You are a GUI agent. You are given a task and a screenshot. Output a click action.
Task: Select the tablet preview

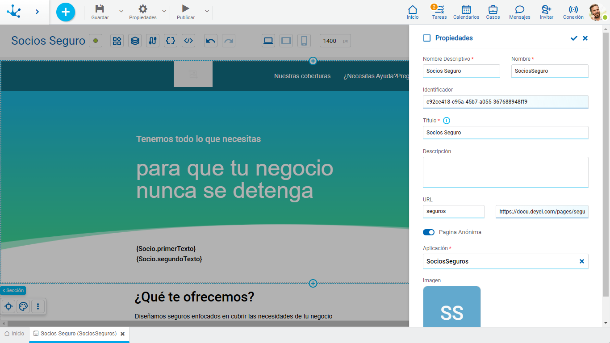coord(286,41)
